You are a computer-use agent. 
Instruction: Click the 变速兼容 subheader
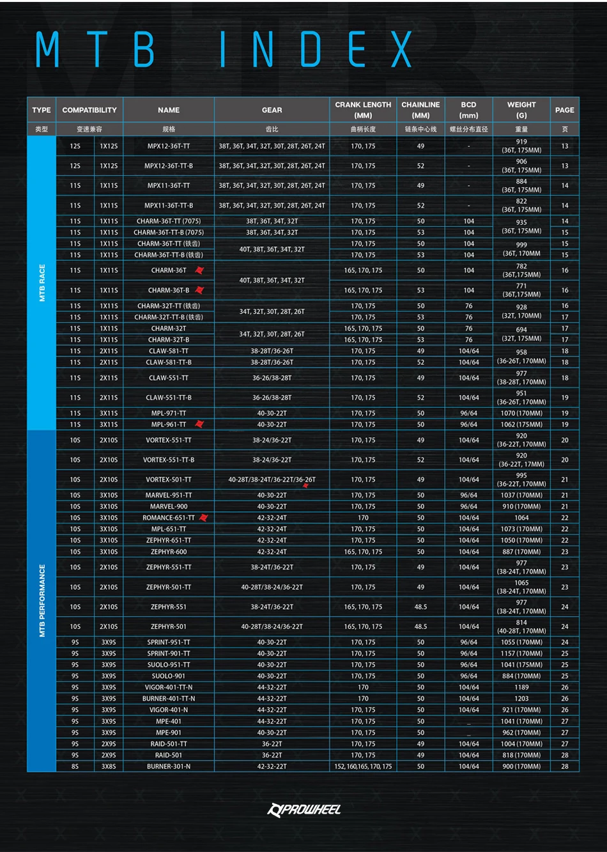point(89,129)
